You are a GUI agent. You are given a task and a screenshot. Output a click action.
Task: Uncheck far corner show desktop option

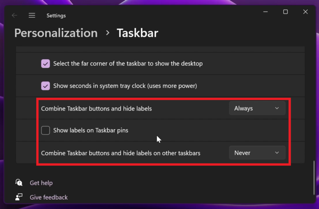click(x=45, y=64)
